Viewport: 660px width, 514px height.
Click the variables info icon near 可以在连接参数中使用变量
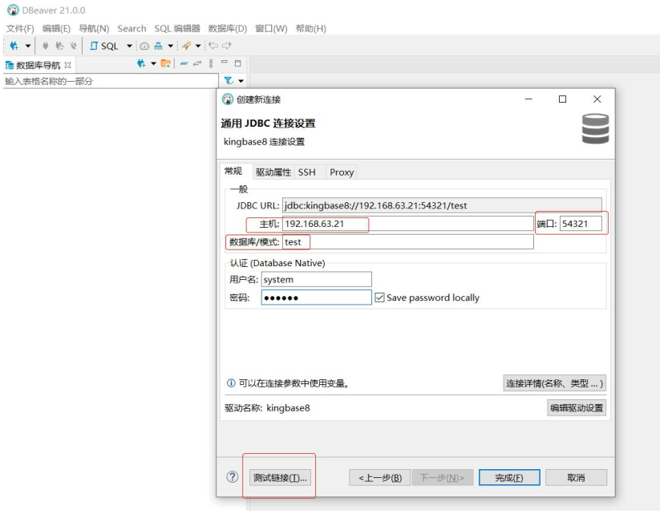[231, 383]
